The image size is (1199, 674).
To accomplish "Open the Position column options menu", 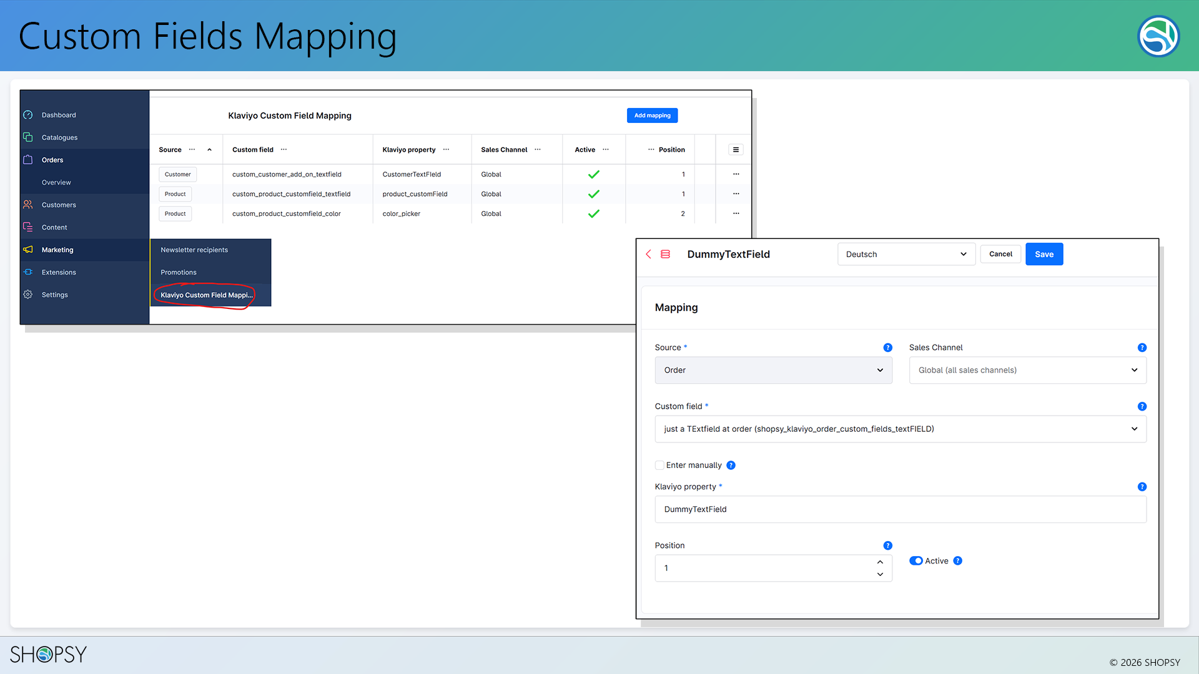I will tap(651, 150).
